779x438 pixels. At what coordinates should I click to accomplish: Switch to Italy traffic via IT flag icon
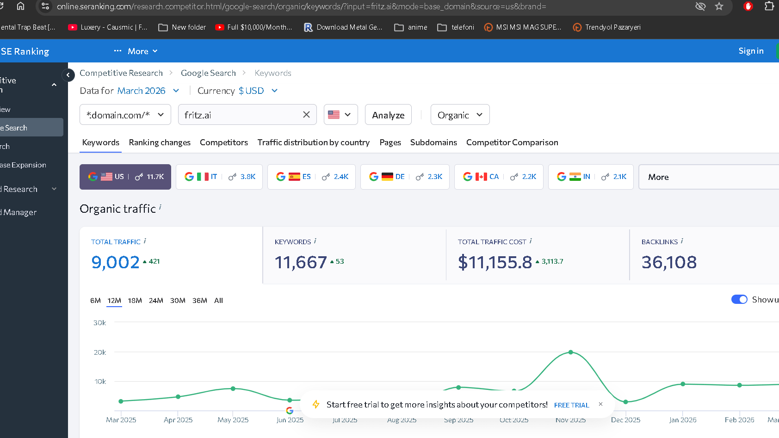pyautogui.click(x=202, y=176)
